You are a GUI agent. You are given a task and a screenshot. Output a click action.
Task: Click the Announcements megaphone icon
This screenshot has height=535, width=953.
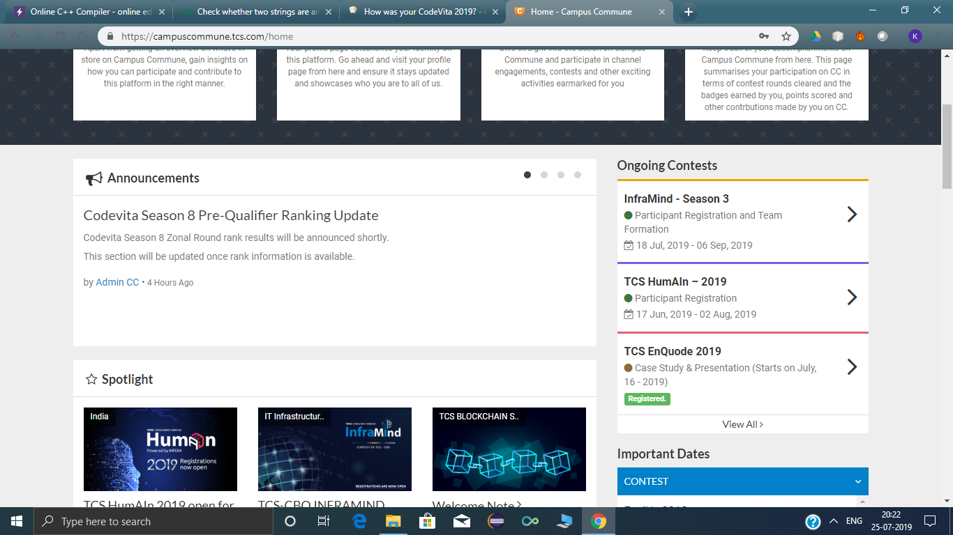(93, 179)
